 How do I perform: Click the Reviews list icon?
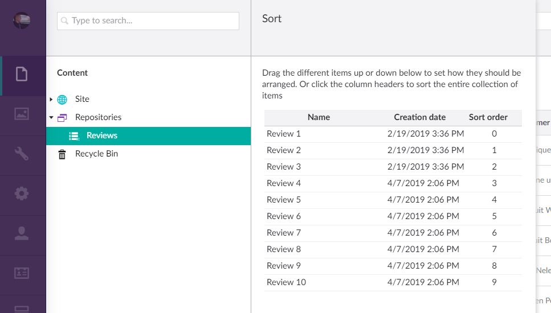click(x=74, y=136)
